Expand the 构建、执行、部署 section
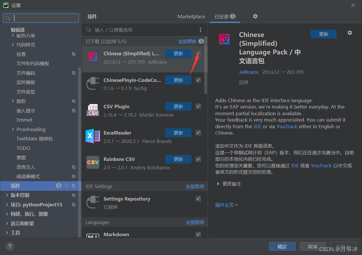Screen dimensions: 362x255 (x=7, y=214)
